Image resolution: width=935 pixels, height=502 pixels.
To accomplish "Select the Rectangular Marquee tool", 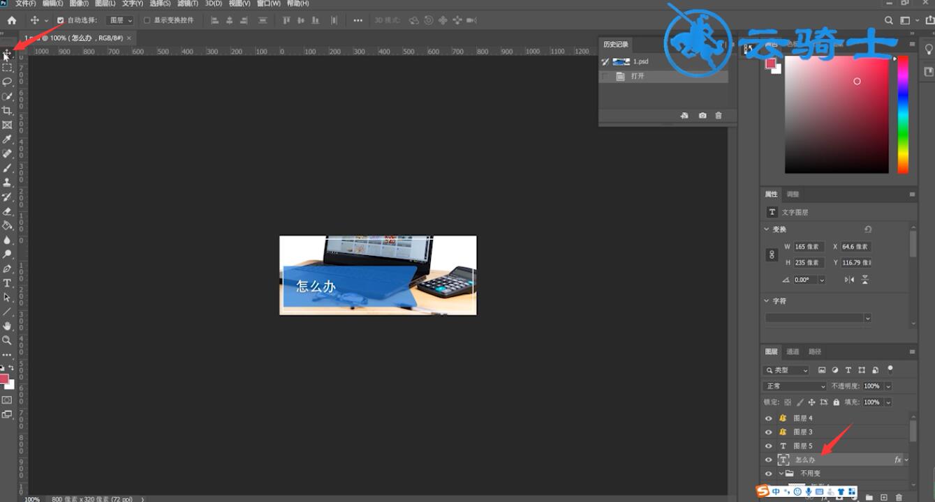I will 7,68.
